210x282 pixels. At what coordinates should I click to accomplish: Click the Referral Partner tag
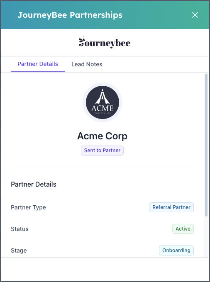coord(171,207)
